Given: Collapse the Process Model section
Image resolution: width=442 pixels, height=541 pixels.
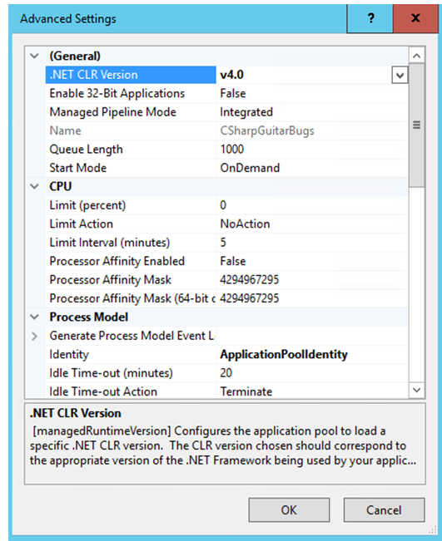Looking at the screenshot, I should pyautogui.click(x=34, y=317).
